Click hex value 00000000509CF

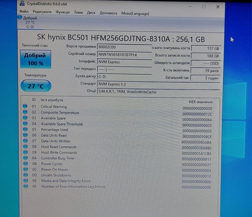[197, 137]
